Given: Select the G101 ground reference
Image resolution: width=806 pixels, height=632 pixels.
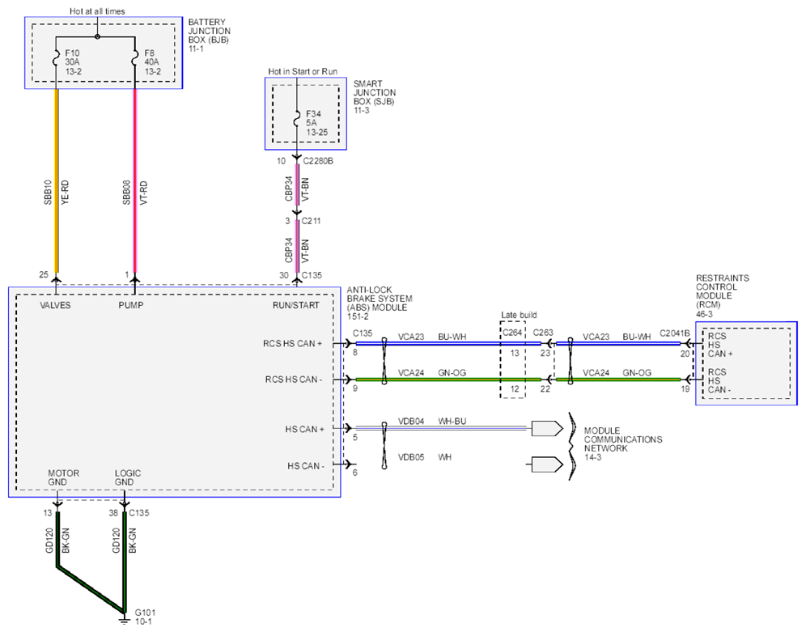Looking at the screenshot, I should [145, 613].
